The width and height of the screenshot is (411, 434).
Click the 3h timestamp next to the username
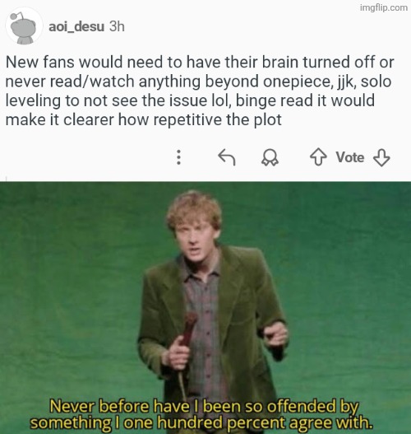point(117,27)
